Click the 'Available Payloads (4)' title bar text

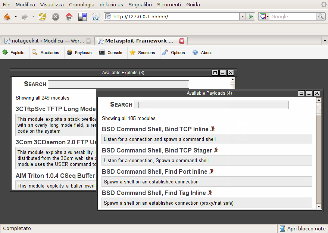point(209,93)
